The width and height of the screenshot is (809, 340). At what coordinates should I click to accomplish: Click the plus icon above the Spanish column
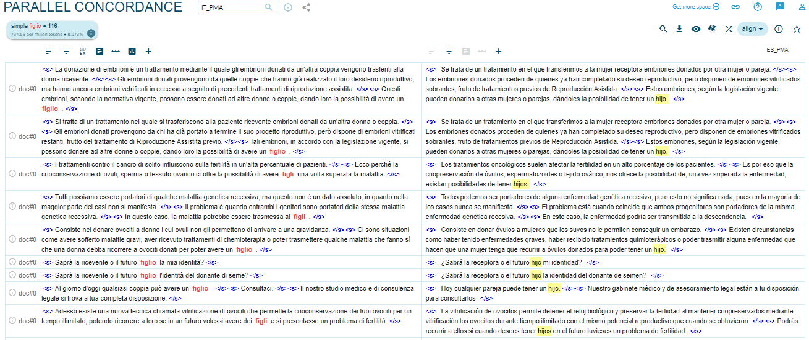498,51
